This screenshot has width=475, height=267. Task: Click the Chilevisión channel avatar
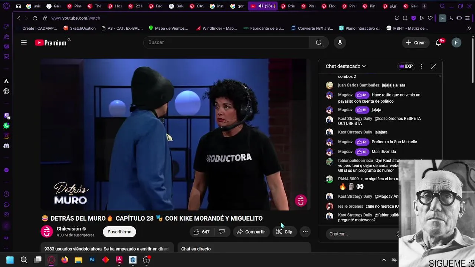pyautogui.click(x=47, y=232)
